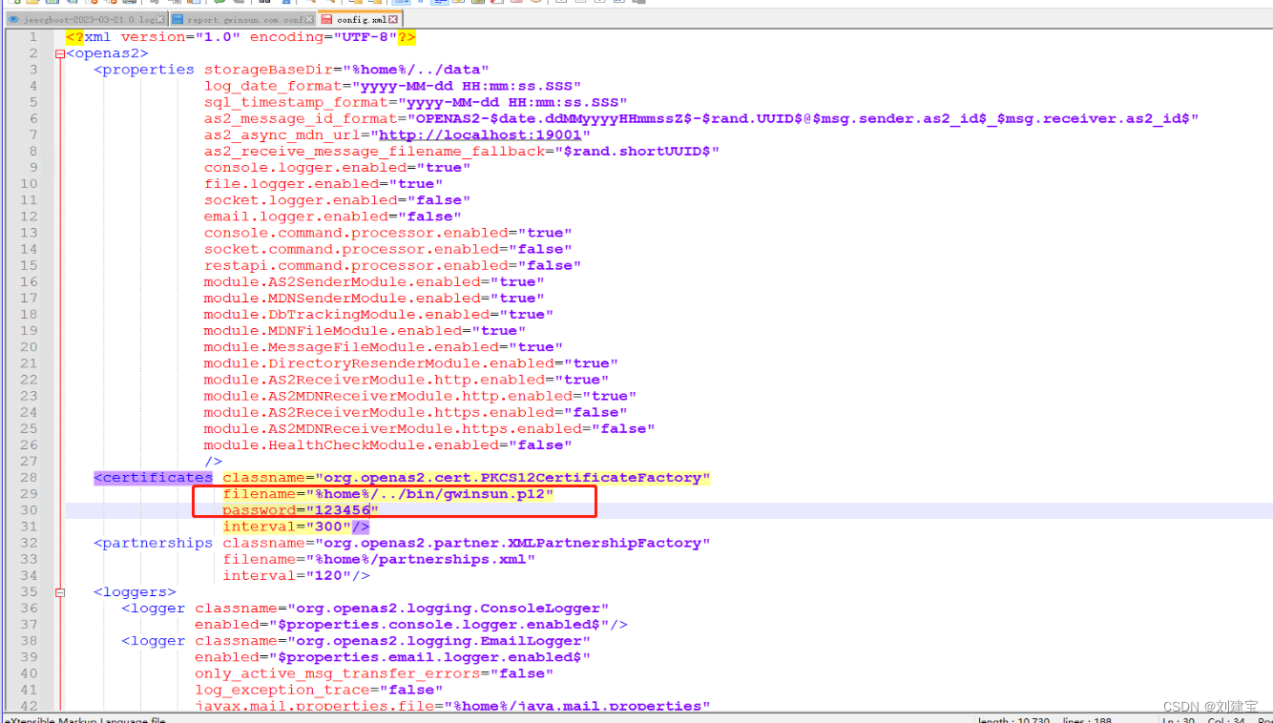Click the restapi.command.processor.enabled line
The height and width of the screenshot is (723, 1273).
[x=392, y=265]
